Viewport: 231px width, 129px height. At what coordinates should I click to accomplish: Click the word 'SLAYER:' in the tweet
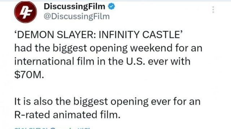(x=76, y=35)
